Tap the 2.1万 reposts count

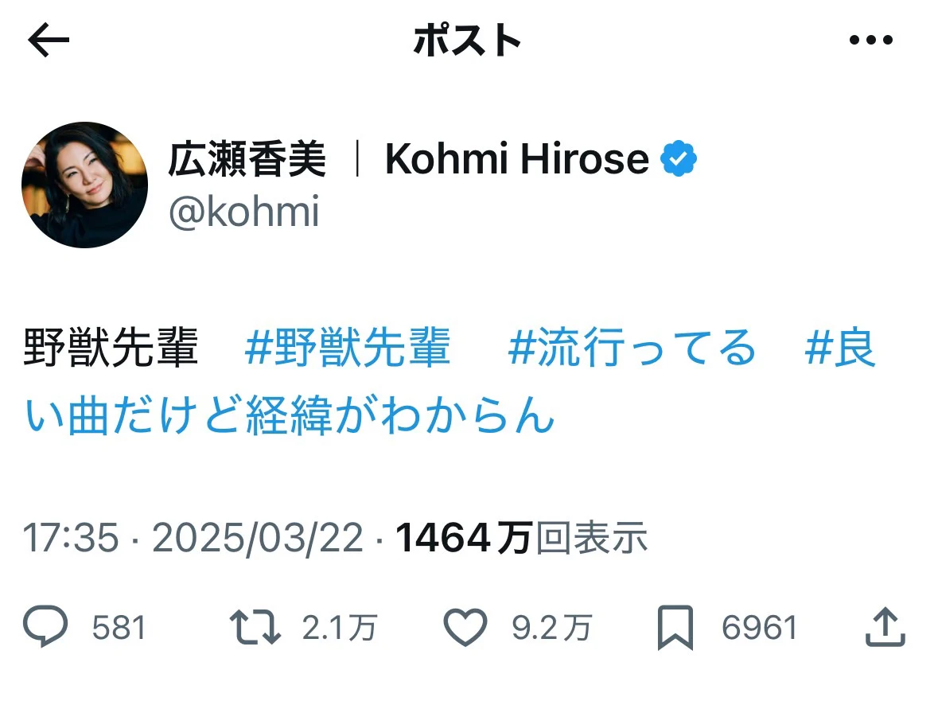339,629
